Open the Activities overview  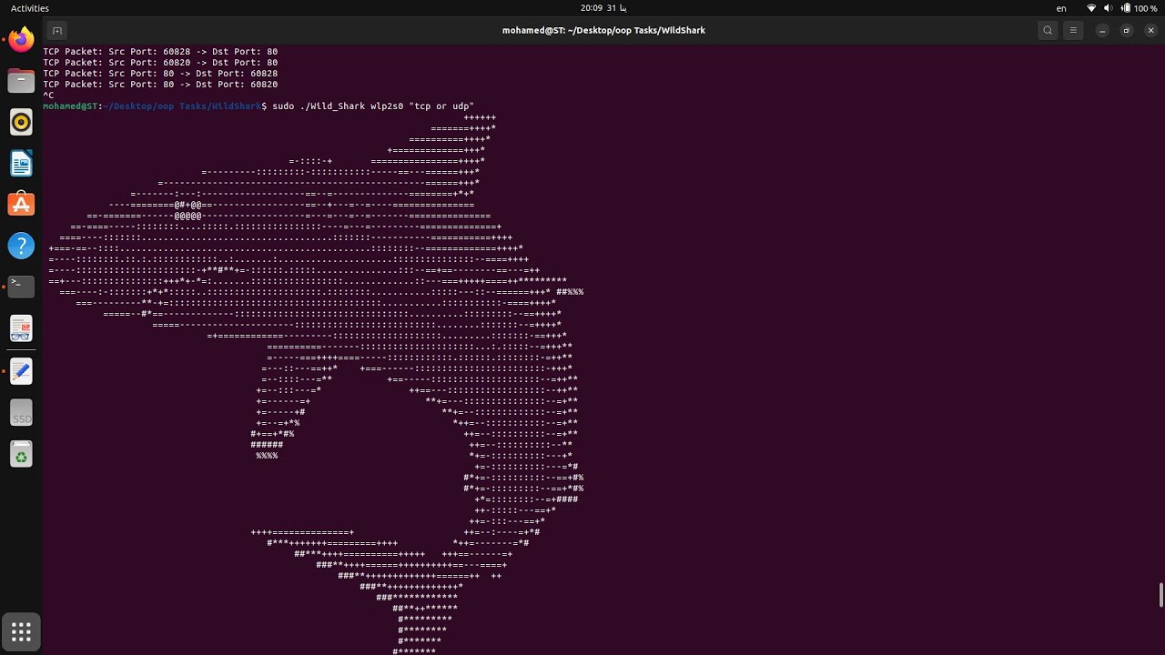coord(30,8)
